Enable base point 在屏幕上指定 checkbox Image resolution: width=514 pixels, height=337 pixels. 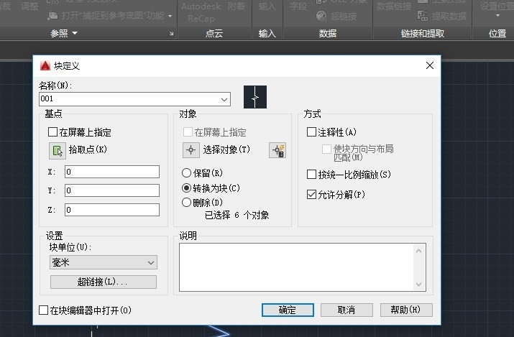pos(52,132)
